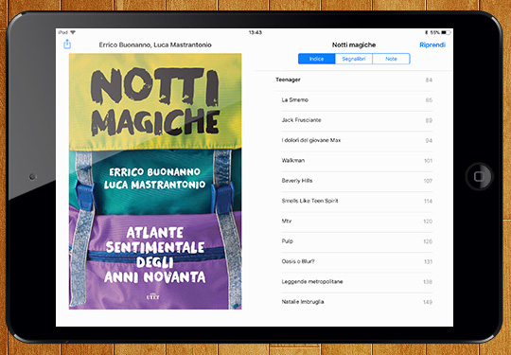Open chapter La Smemo
This screenshot has height=355, width=511.
click(x=357, y=100)
